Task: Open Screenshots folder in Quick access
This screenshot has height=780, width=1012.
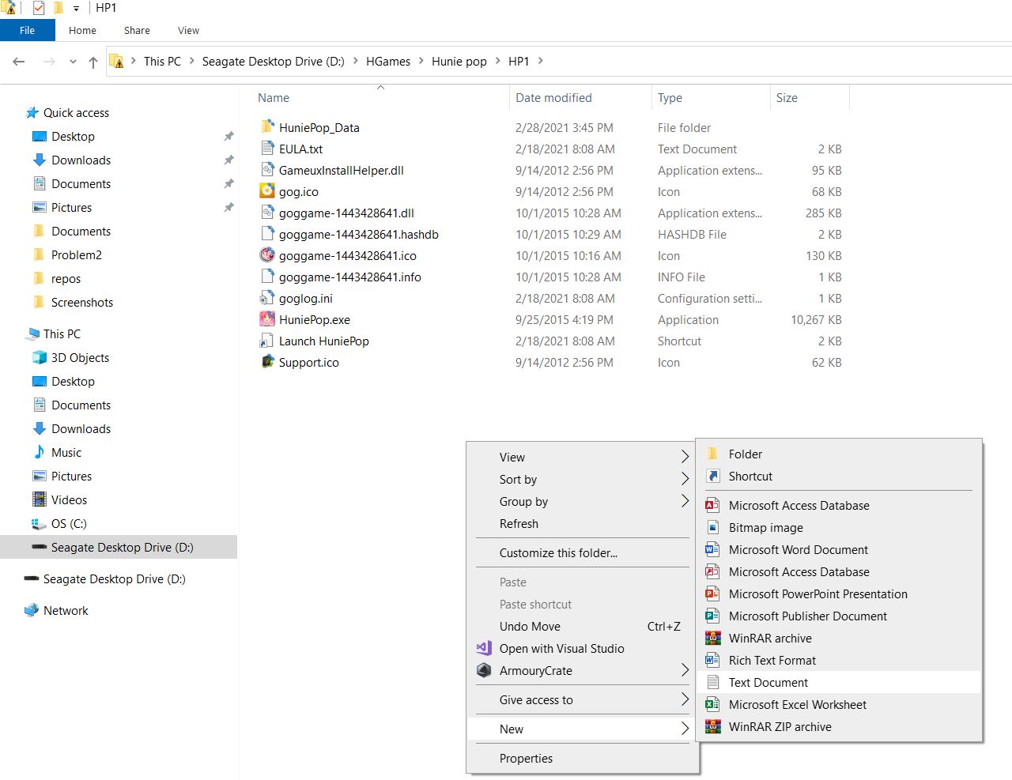Action: click(x=81, y=302)
